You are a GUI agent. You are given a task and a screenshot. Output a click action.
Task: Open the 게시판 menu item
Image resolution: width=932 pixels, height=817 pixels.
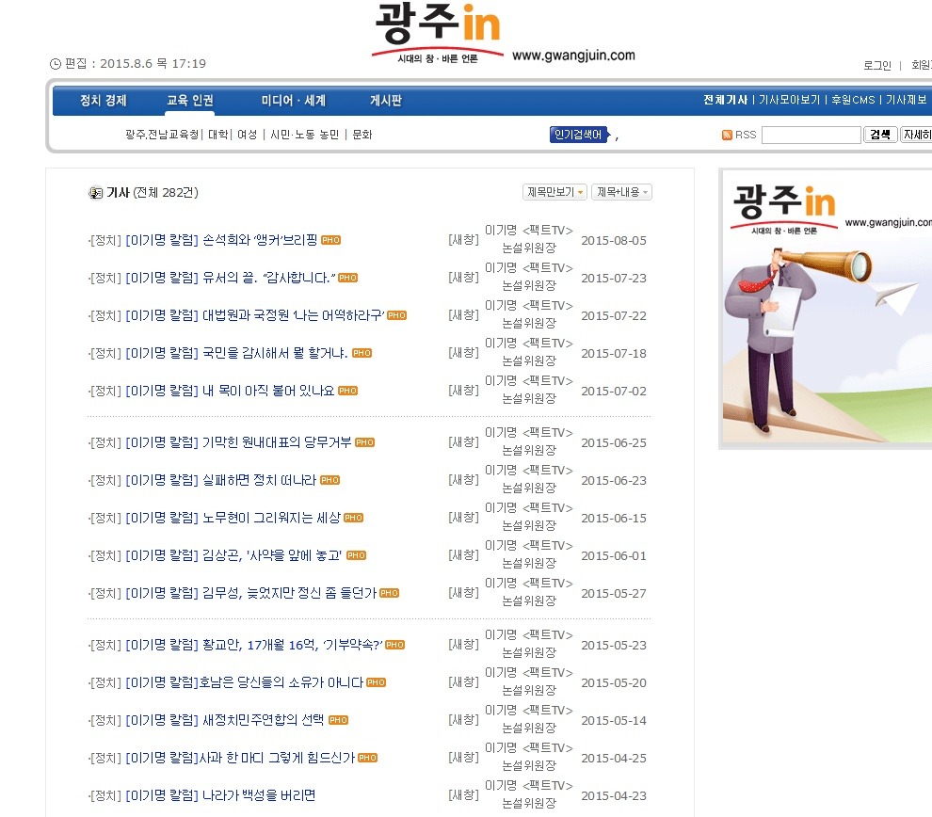click(386, 101)
